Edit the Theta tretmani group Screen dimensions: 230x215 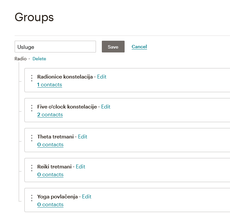pyautogui.click(x=83, y=137)
